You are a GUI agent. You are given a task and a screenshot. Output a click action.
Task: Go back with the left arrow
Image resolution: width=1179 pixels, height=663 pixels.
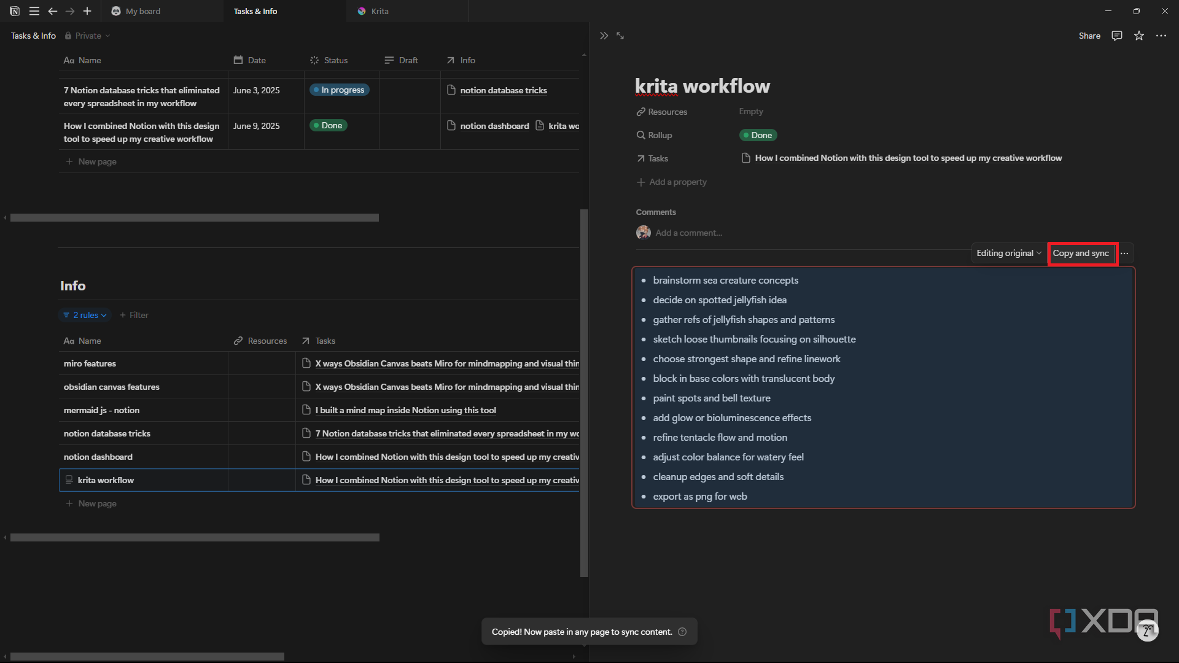[53, 11]
